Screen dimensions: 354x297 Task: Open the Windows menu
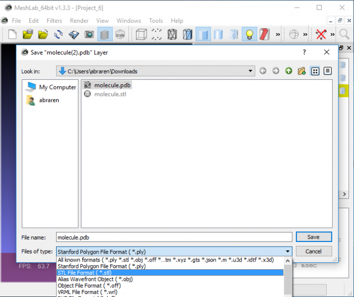[128, 21]
